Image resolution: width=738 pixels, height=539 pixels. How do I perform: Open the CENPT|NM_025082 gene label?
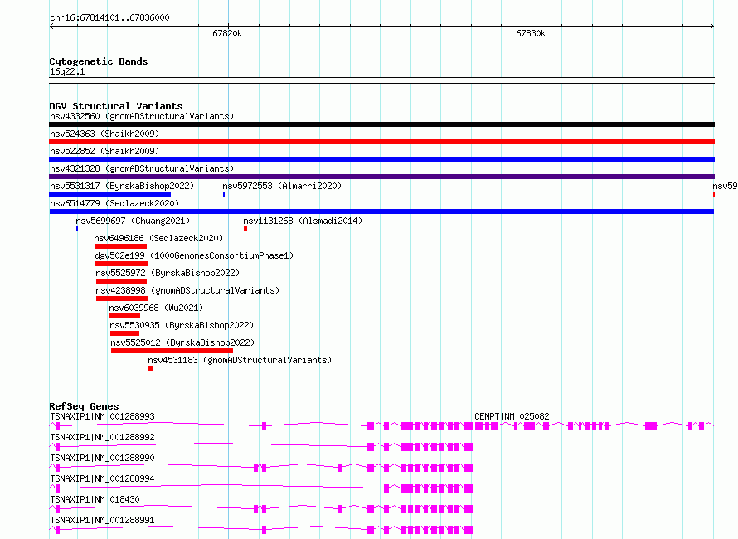512,416
